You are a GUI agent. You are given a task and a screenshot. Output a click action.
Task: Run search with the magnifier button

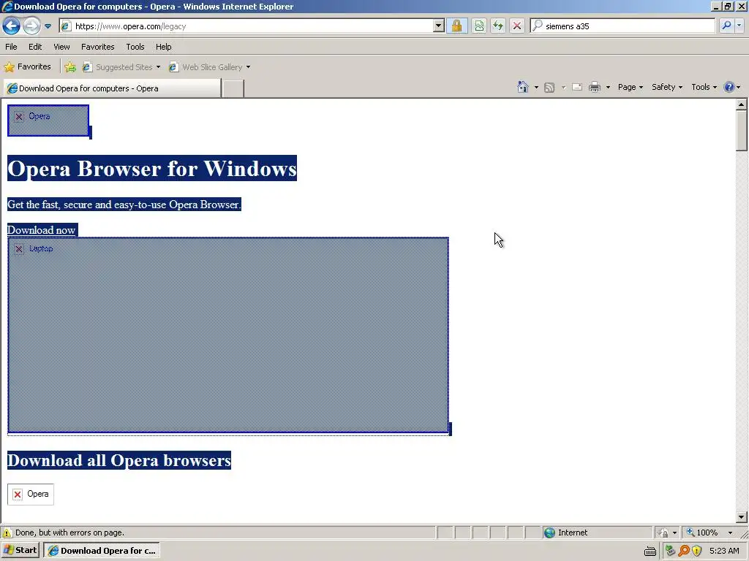click(726, 26)
